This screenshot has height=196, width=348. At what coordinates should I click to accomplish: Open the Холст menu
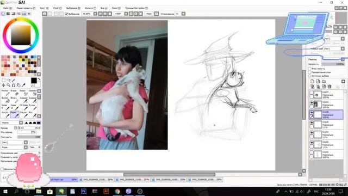click(44, 8)
